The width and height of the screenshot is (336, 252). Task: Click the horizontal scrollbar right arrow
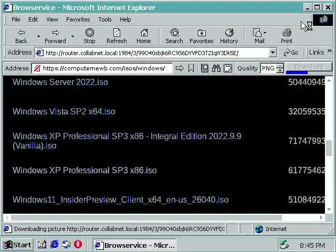tap(321, 217)
